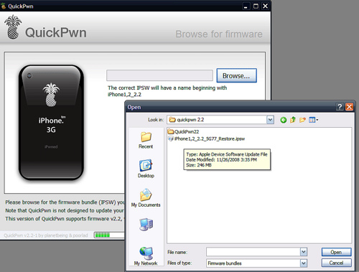
Task: Click the QuickPwn pineapple title bar icon
Action: click(4, 6)
